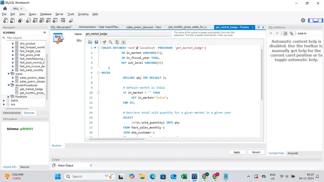Open the Scripting menu
This screenshot has width=324, height=182.
(83, 14)
